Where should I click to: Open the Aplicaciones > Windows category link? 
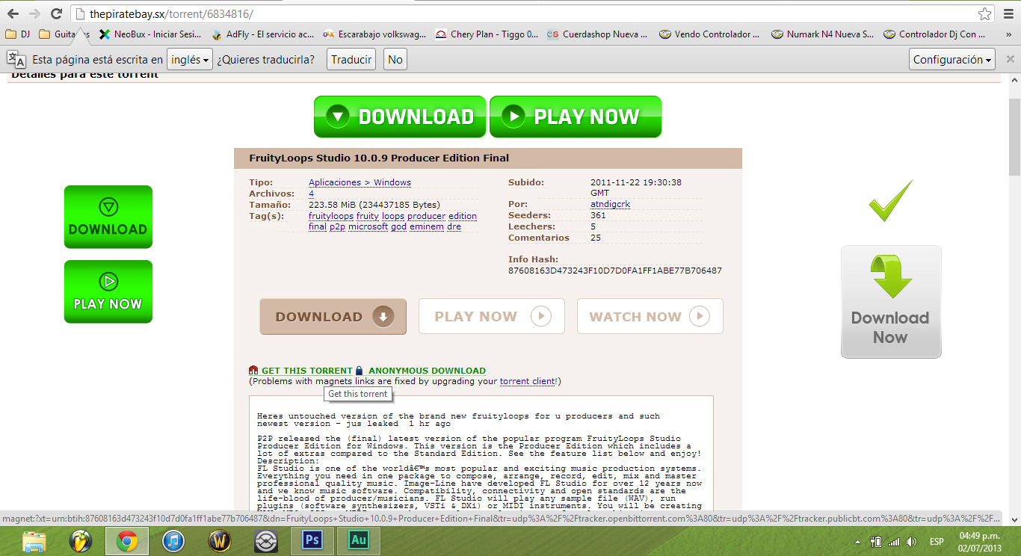click(x=360, y=182)
